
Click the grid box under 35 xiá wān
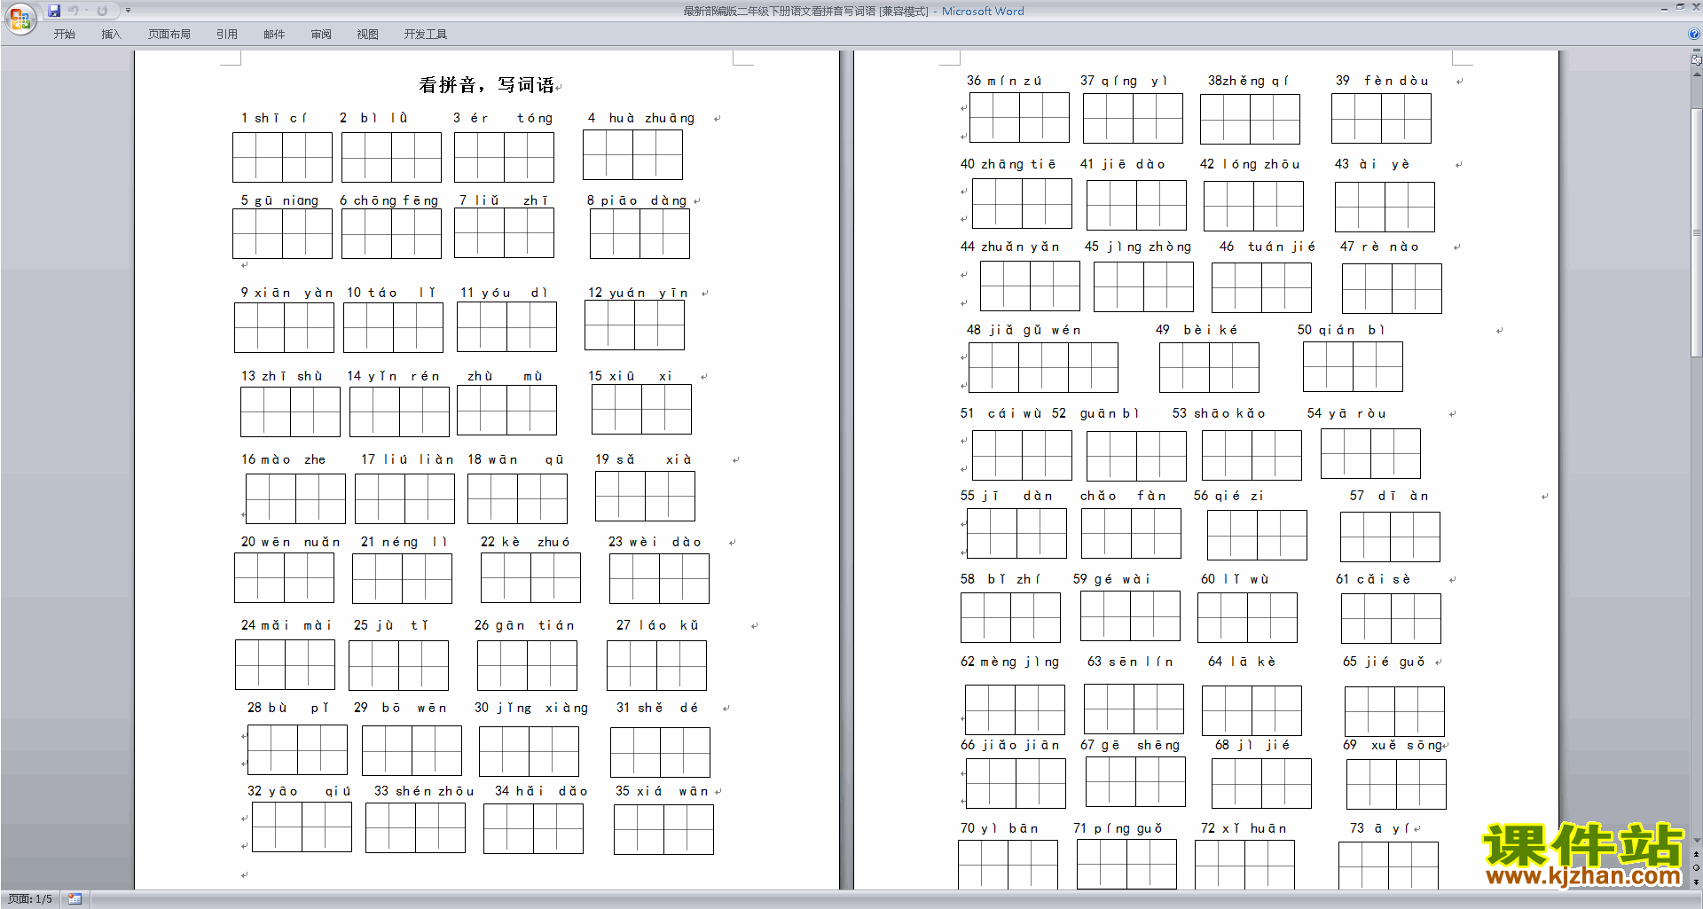[663, 829]
